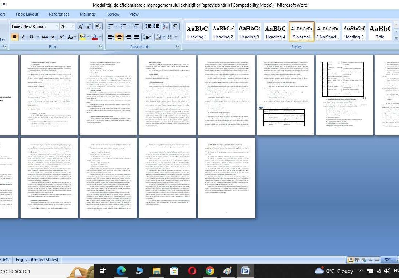
Task: Expand the font size dropdown
Action: (x=73, y=26)
